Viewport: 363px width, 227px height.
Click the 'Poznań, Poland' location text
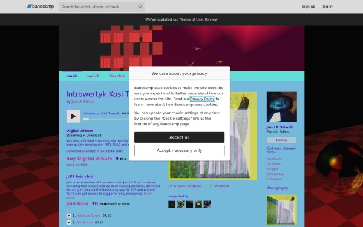click(x=278, y=131)
